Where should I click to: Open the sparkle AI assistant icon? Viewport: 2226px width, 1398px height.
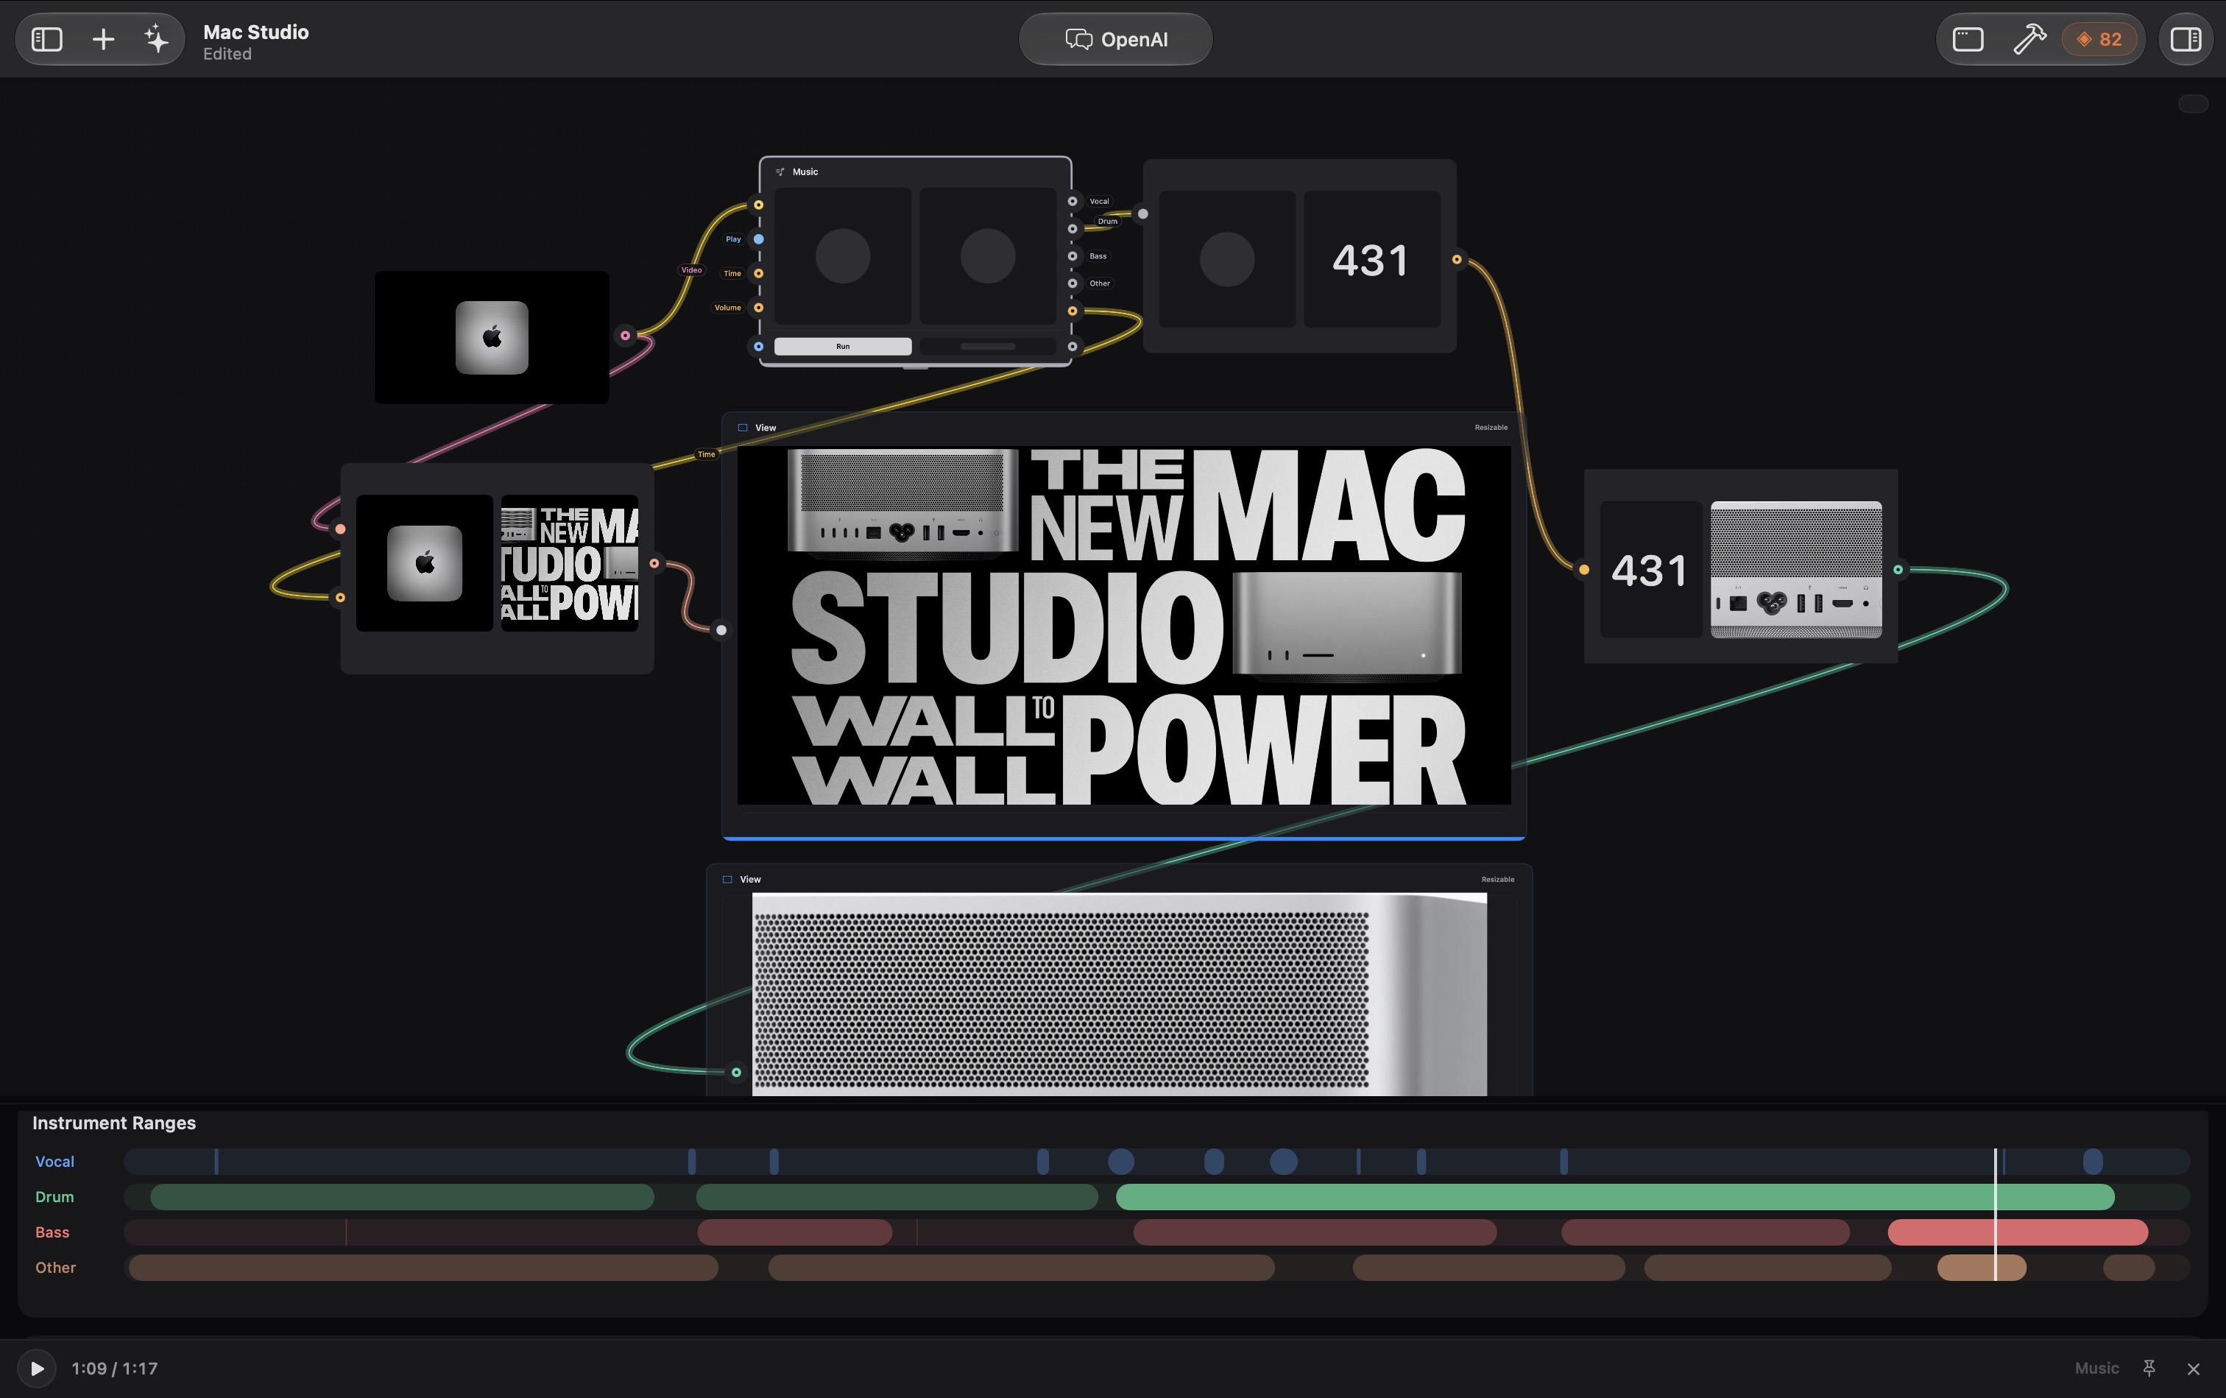point(156,39)
